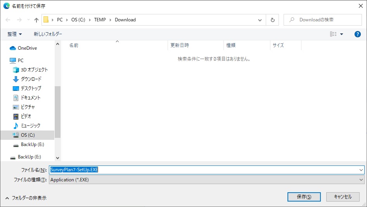
Task: Open ピクチャ in sidebar
Action: pos(28,107)
